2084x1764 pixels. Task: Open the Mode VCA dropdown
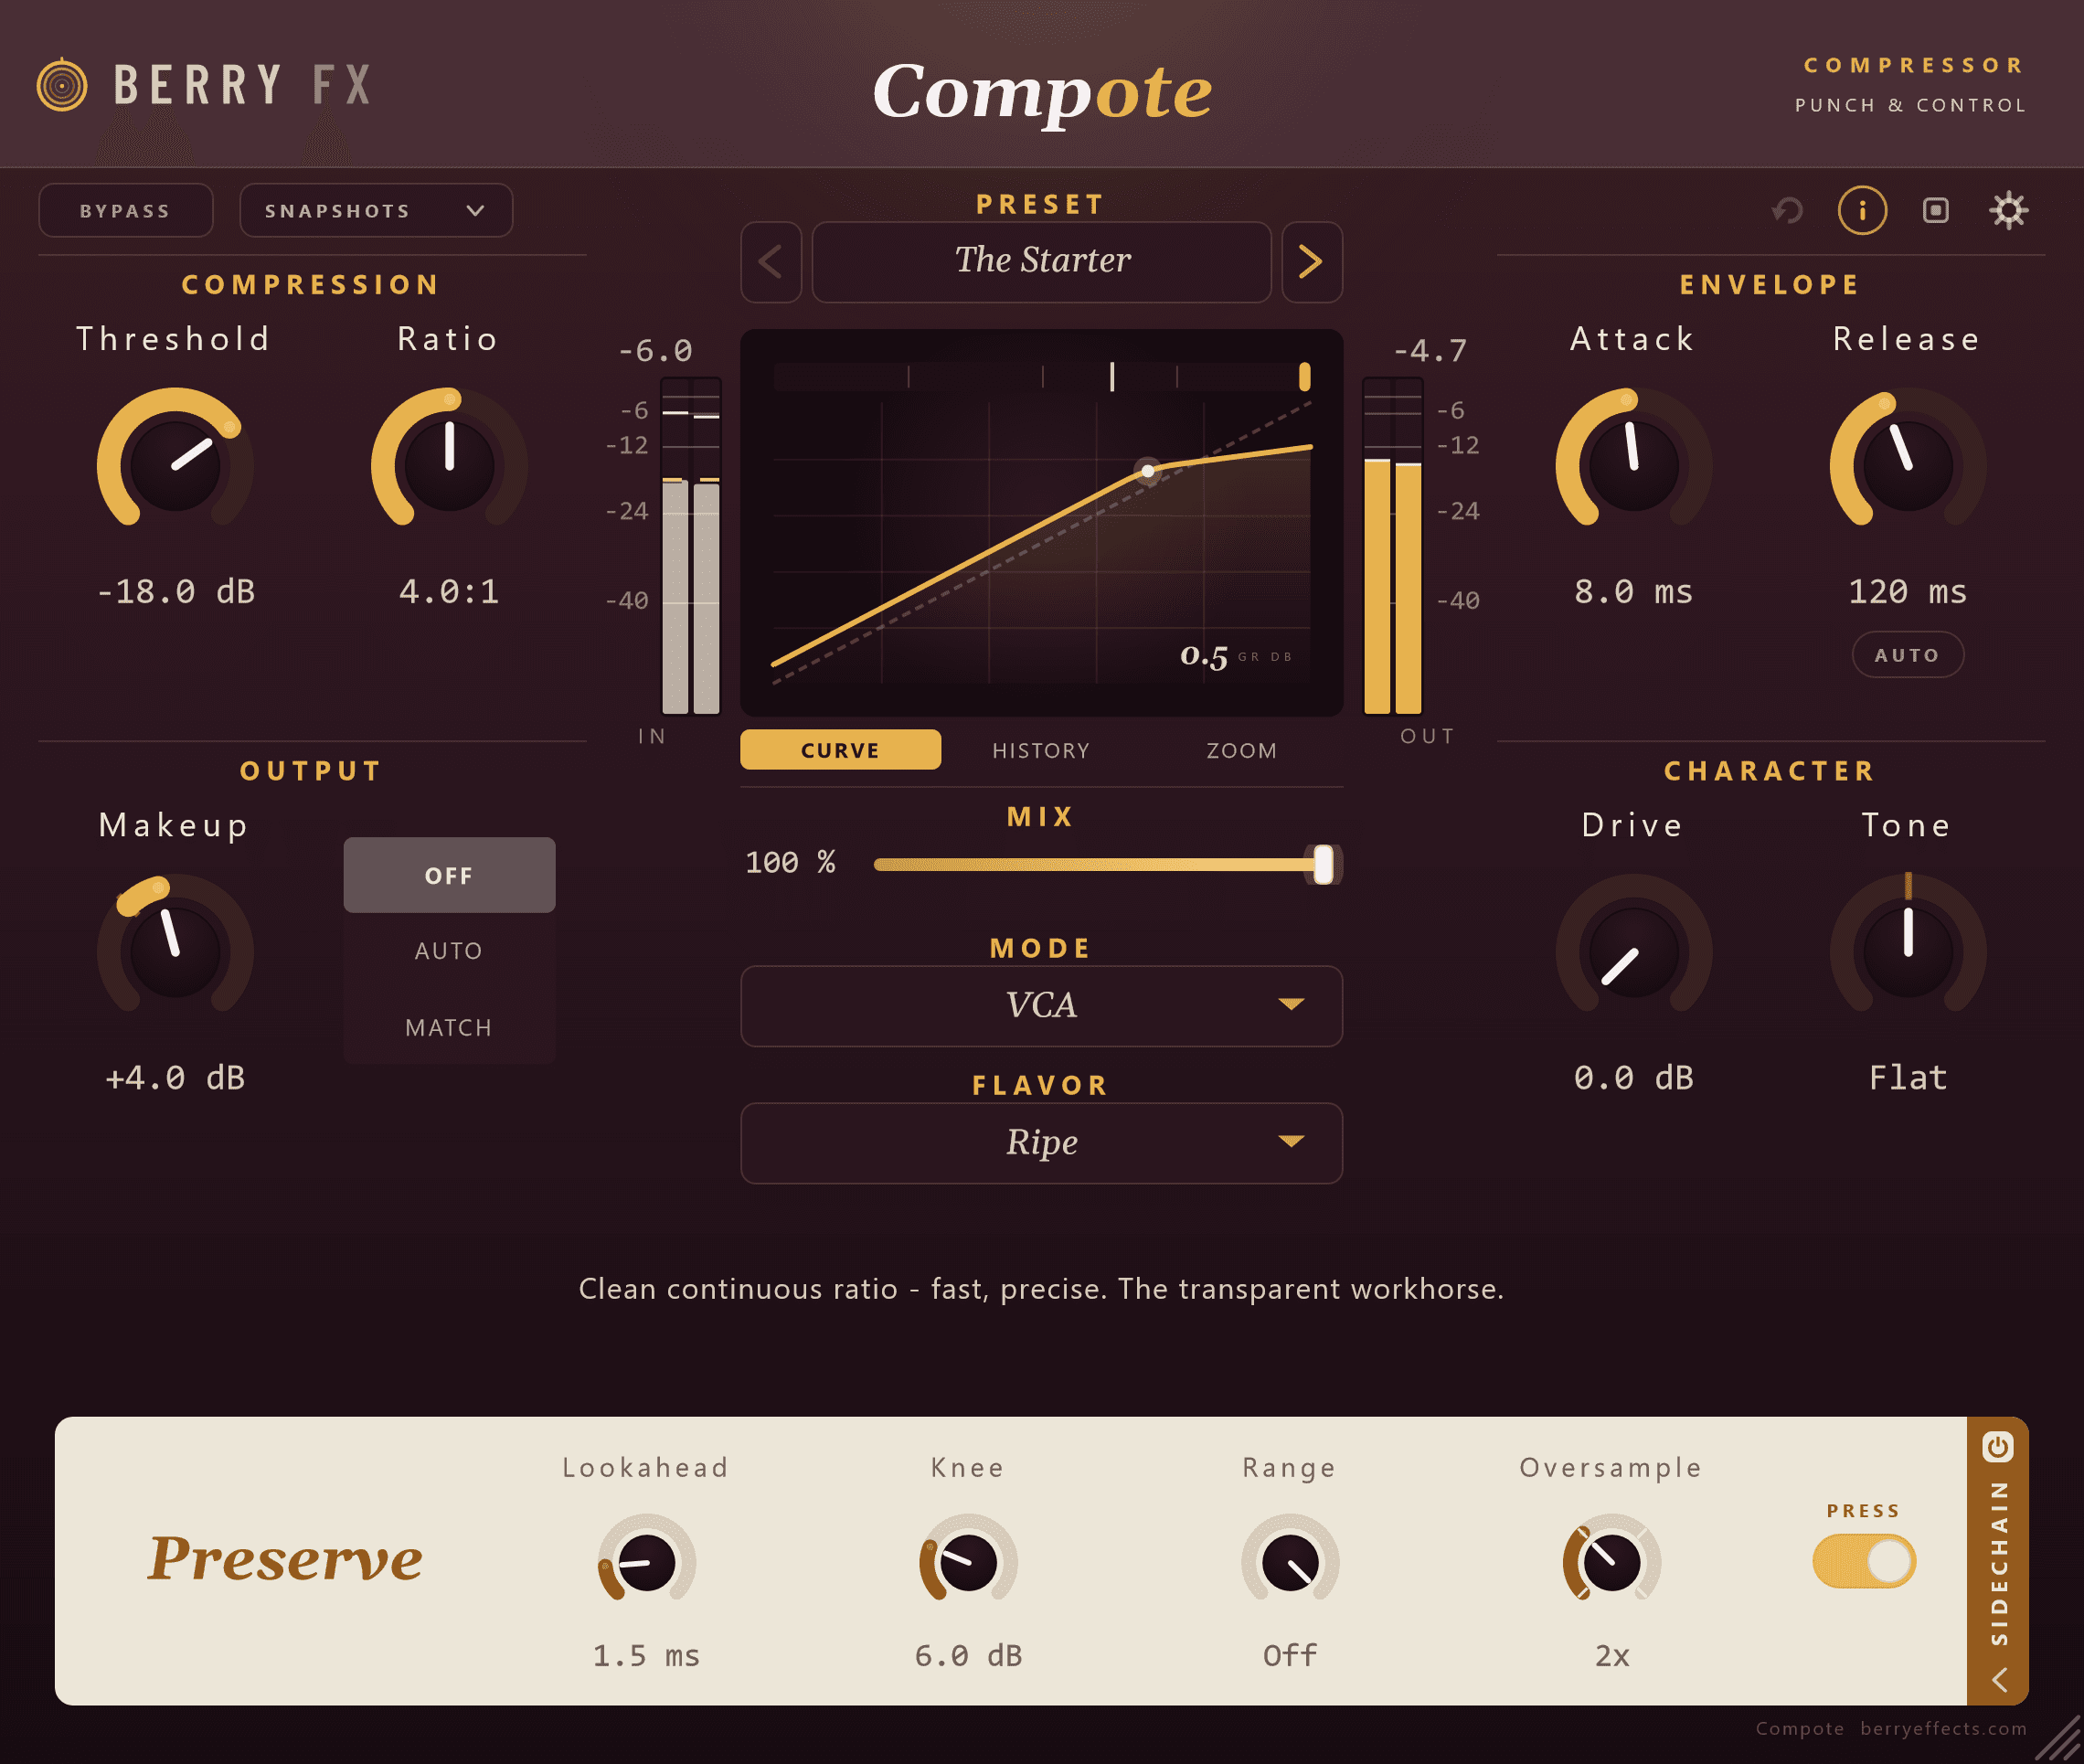pyautogui.click(x=1042, y=1005)
